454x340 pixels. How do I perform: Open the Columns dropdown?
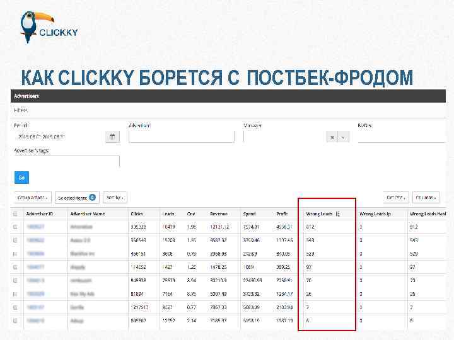(x=426, y=198)
